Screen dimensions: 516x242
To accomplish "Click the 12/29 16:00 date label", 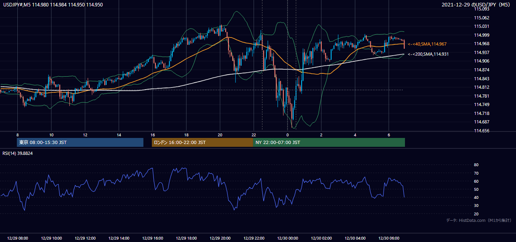I will (x=153, y=238).
